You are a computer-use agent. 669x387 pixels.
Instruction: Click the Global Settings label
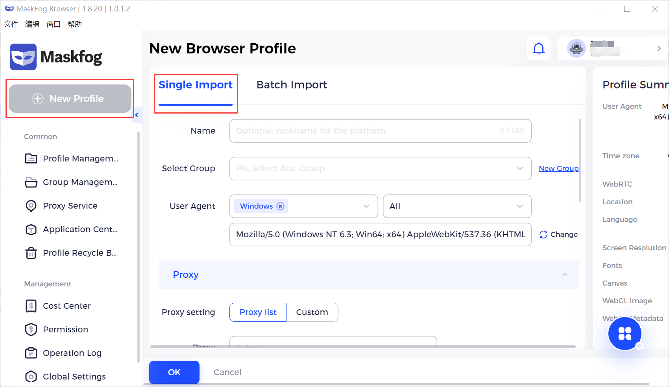(74, 377)
